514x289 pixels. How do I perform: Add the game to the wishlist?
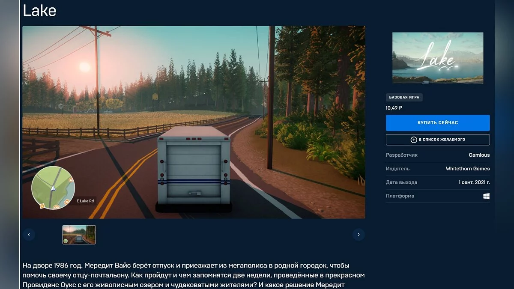tap(438, 140)
